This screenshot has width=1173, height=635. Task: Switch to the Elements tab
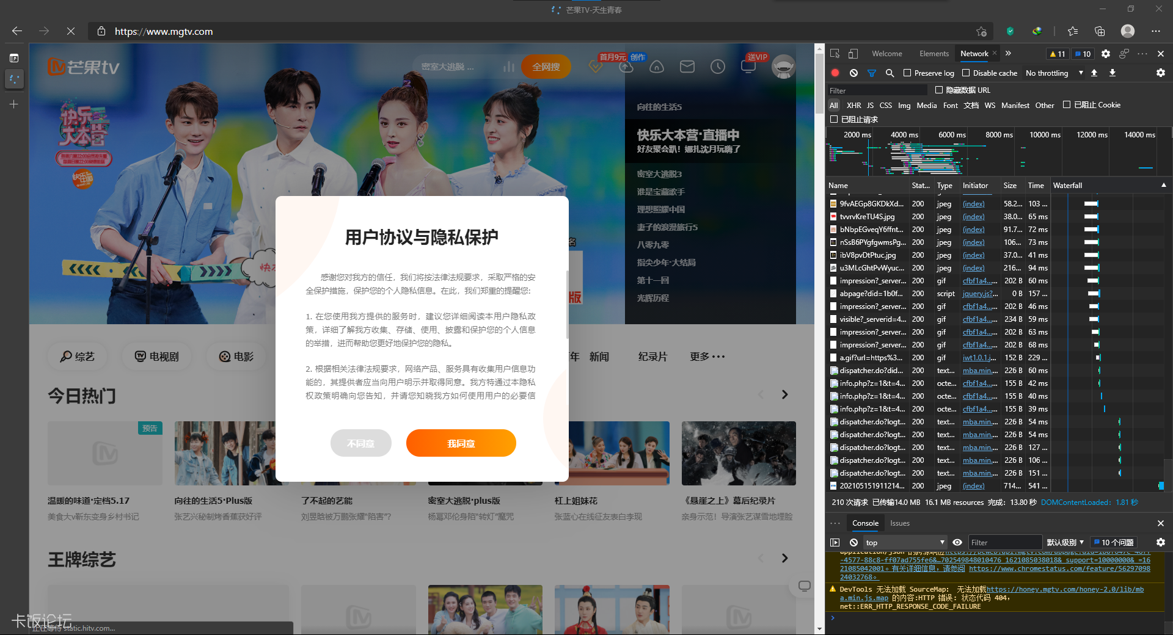(x=934, y=54)
